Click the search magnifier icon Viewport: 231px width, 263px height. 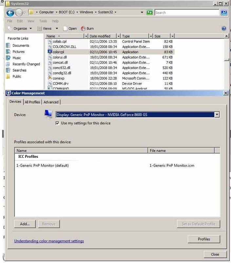click(x=224, y=12)
